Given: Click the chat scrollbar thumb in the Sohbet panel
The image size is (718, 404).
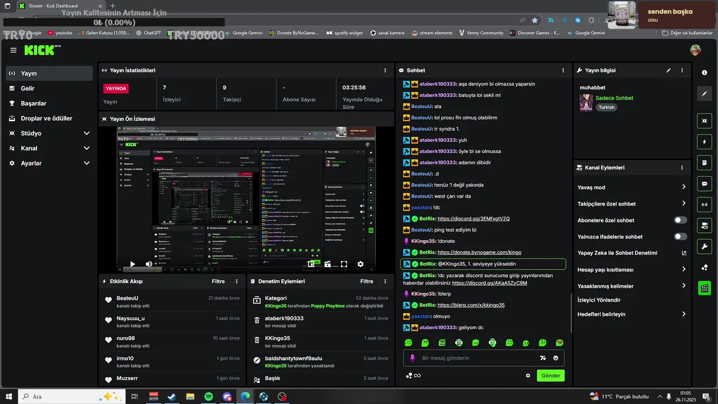Looking at the screenshot, I should click(572, 314).
